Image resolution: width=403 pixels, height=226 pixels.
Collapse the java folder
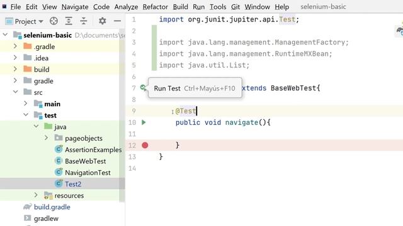pyautogui.click(x=36, y=126)
